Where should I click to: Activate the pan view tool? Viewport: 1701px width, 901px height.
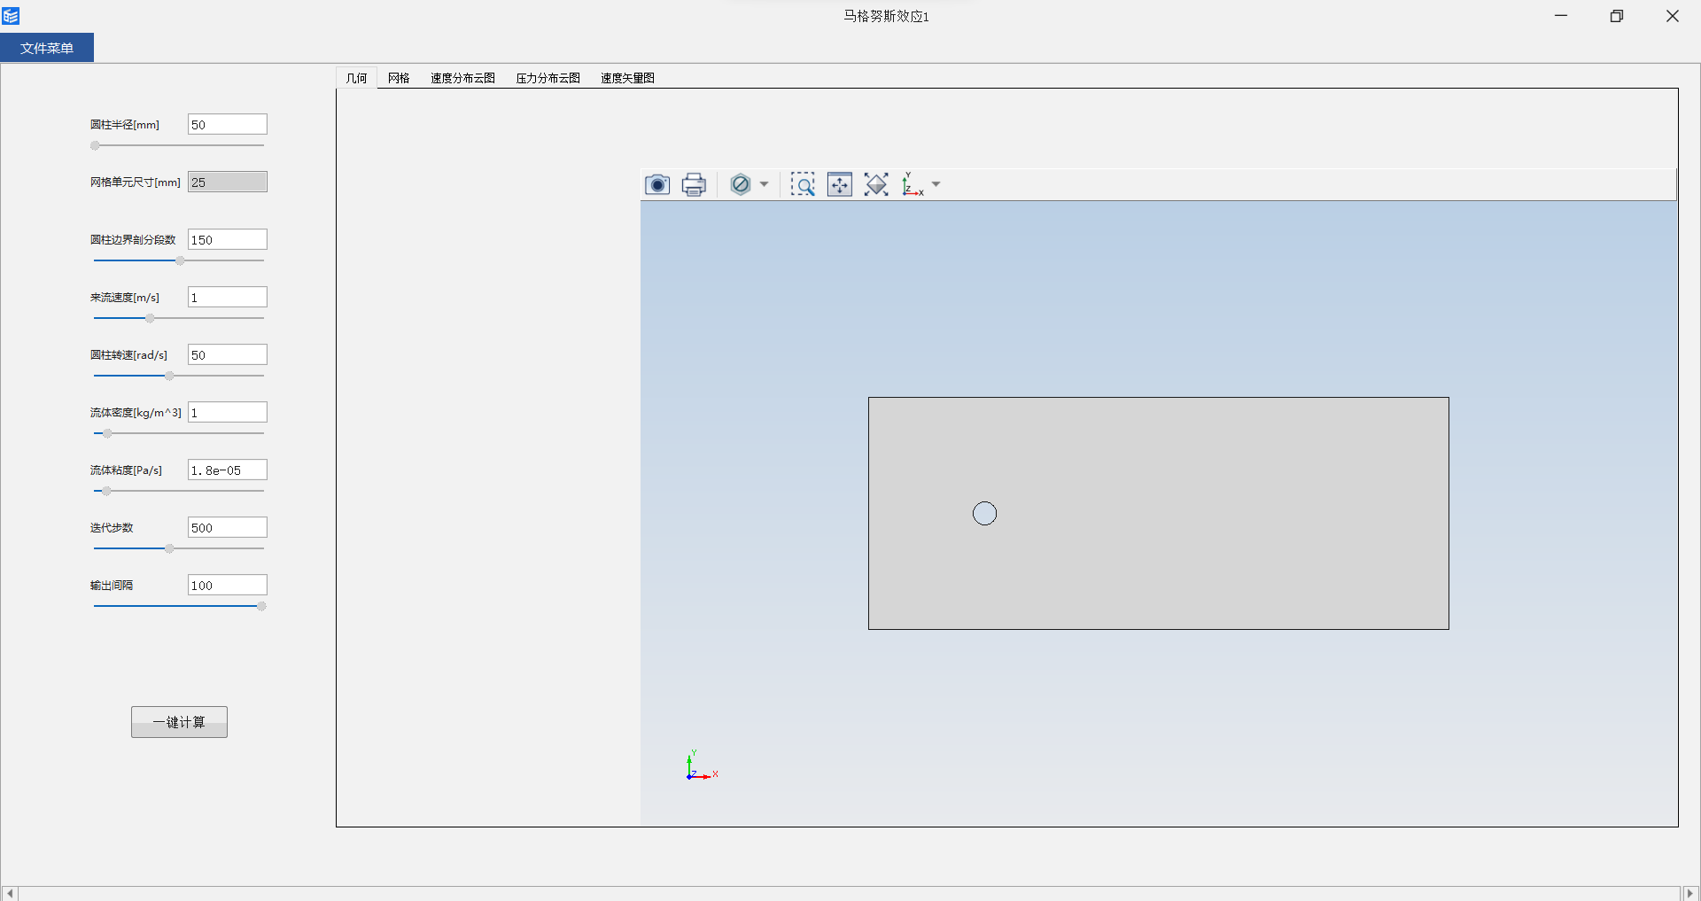pos(840,184)
